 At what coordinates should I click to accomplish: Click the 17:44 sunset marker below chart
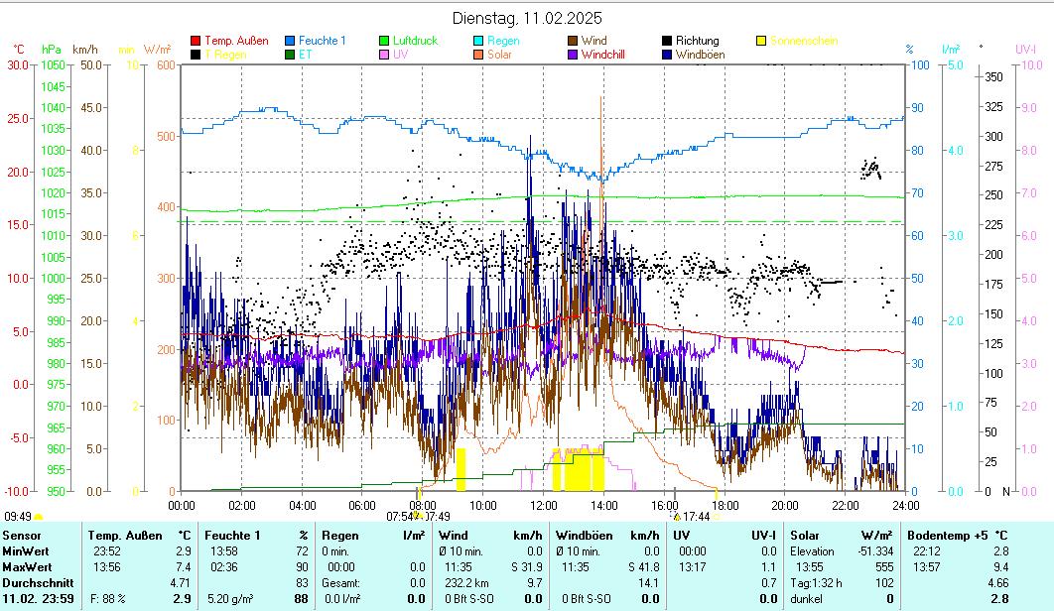tap(695, 517)
